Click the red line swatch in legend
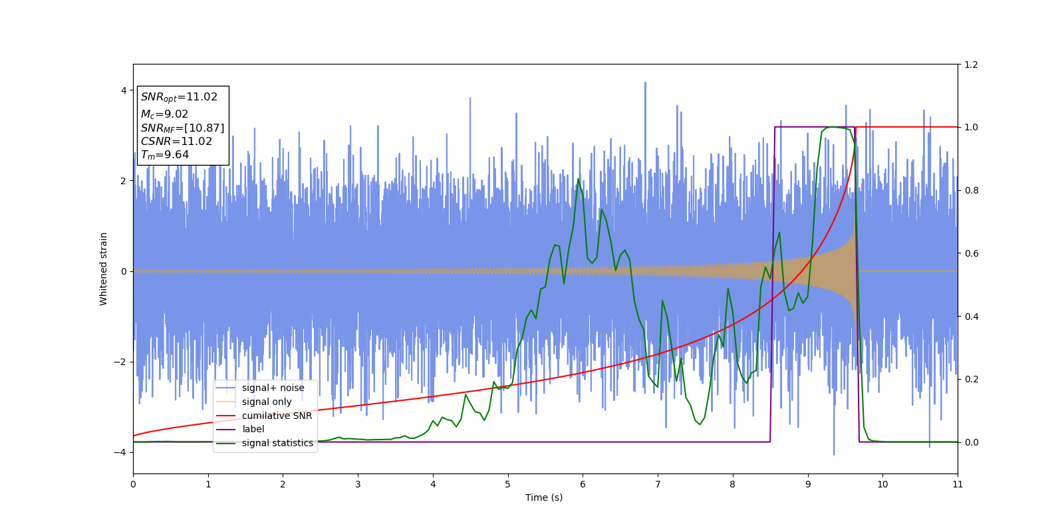This screenshot has height=532, width=1064. tap(227, 416)
